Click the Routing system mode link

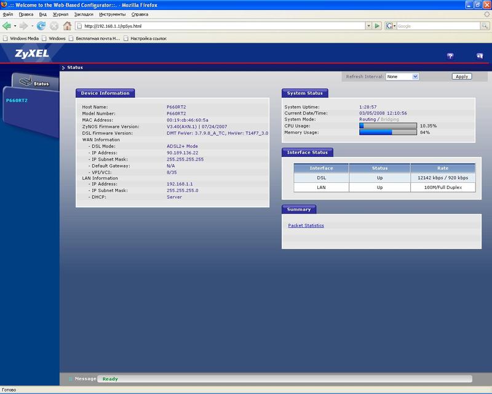(367, 119)
